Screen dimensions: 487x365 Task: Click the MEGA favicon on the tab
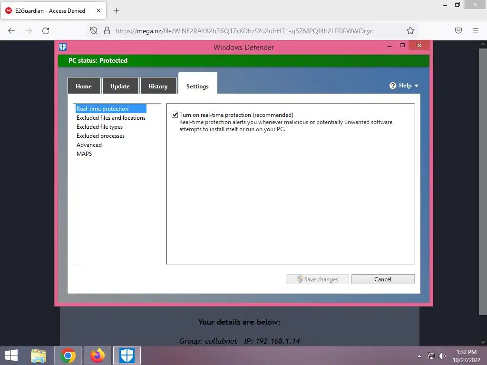(x=9, y=10)
